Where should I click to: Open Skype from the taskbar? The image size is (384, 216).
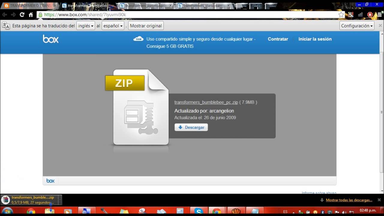pos(199,211)
